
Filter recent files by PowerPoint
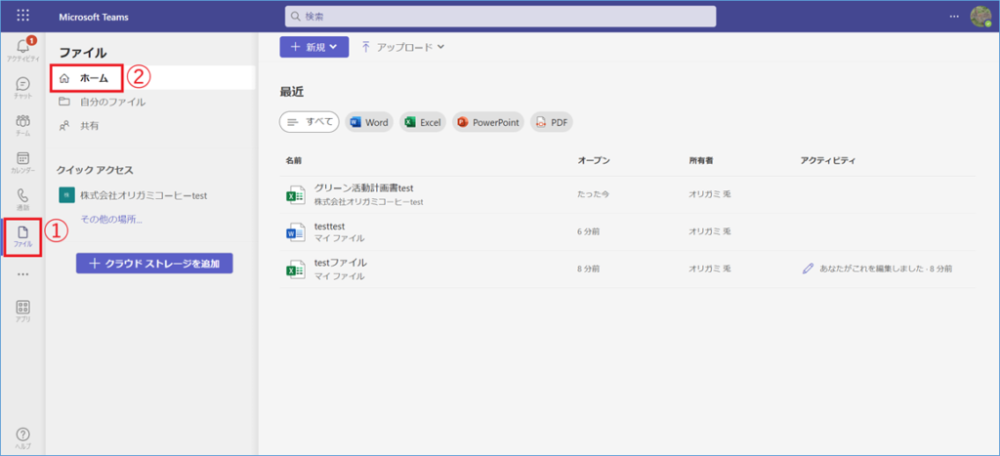coord(488,122)
